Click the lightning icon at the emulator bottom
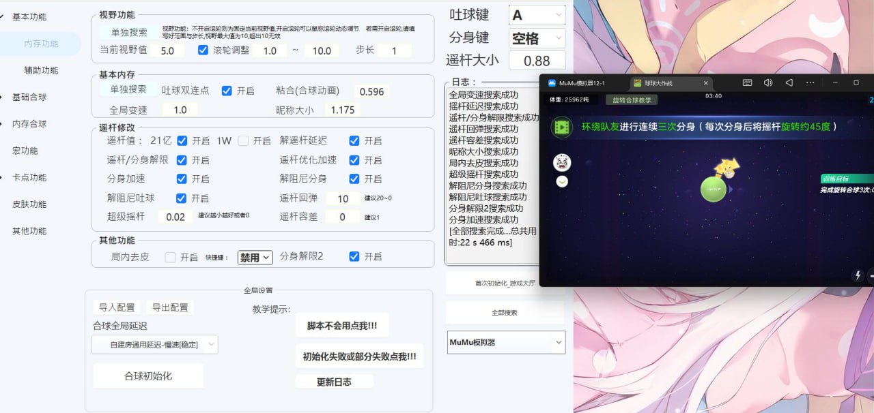874x413 pixels. tap(857, 276)
